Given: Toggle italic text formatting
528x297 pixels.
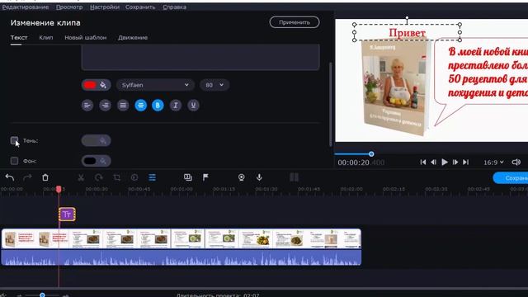Looking at the screenshot, I should pyautogui.click(x=176, y=106).
